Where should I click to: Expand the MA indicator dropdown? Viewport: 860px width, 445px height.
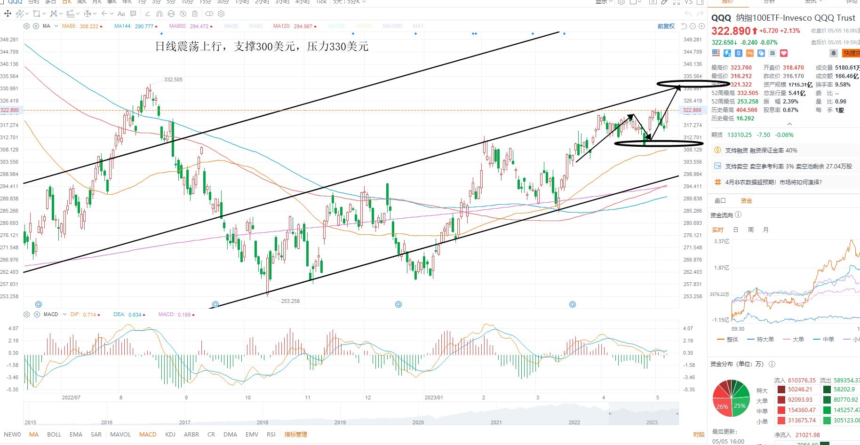56,26
